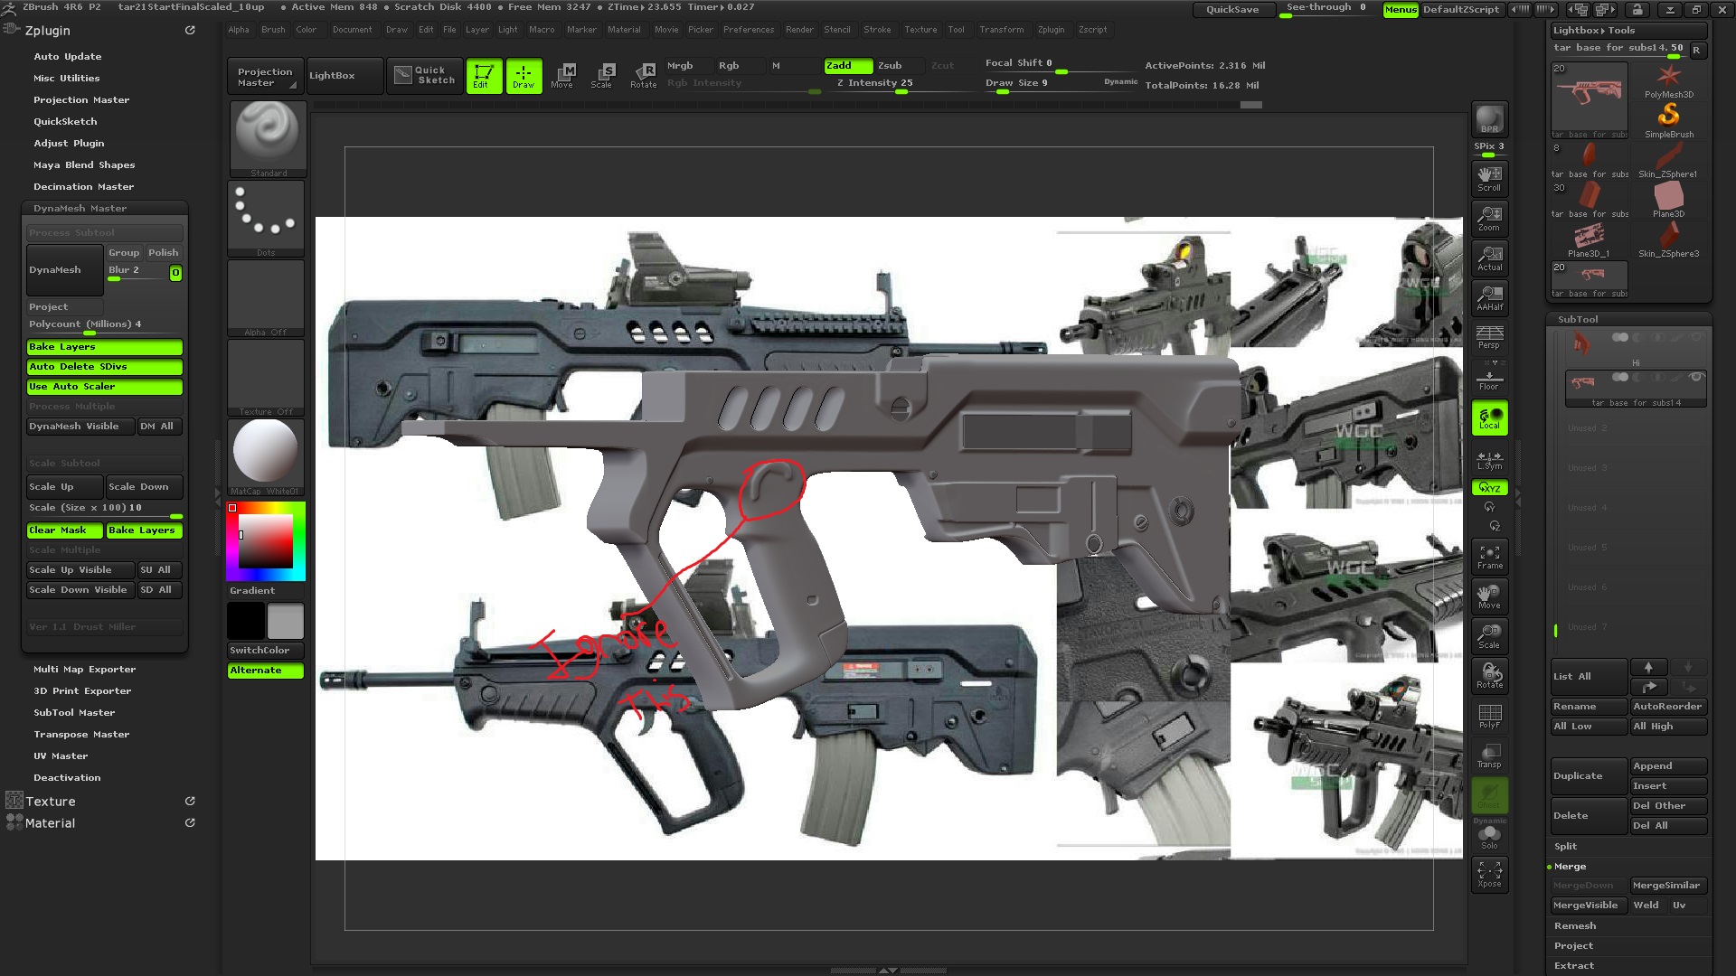Screen dimensions: 1736x976
Task: Toggle the Use Auto Scaler option
Action: click(104, 387)
